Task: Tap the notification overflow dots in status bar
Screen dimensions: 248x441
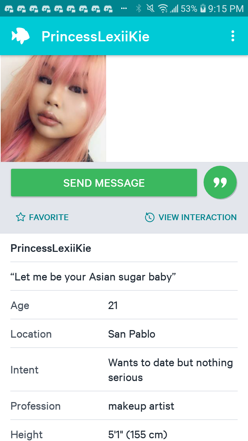Action: click(x=124, y=8)
